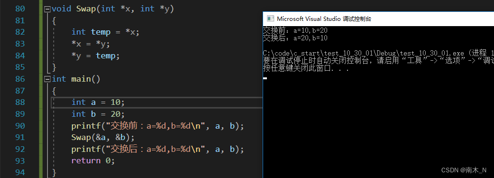Click line number 90

(x=20, y=126)
